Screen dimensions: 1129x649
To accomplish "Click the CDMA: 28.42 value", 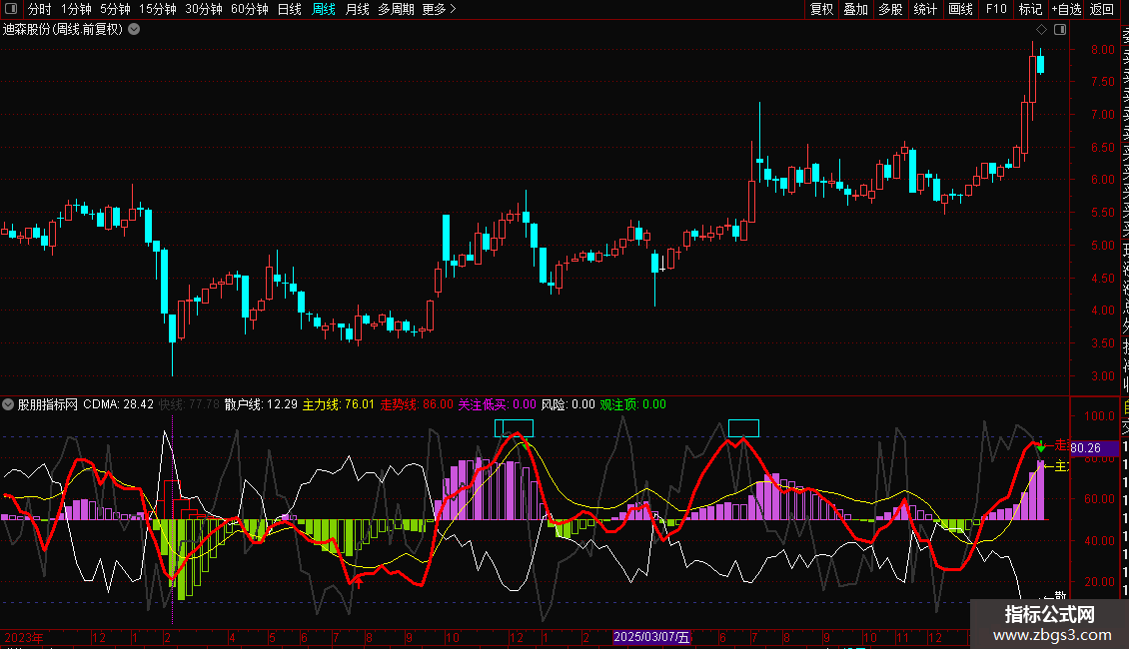I will 118,404.
